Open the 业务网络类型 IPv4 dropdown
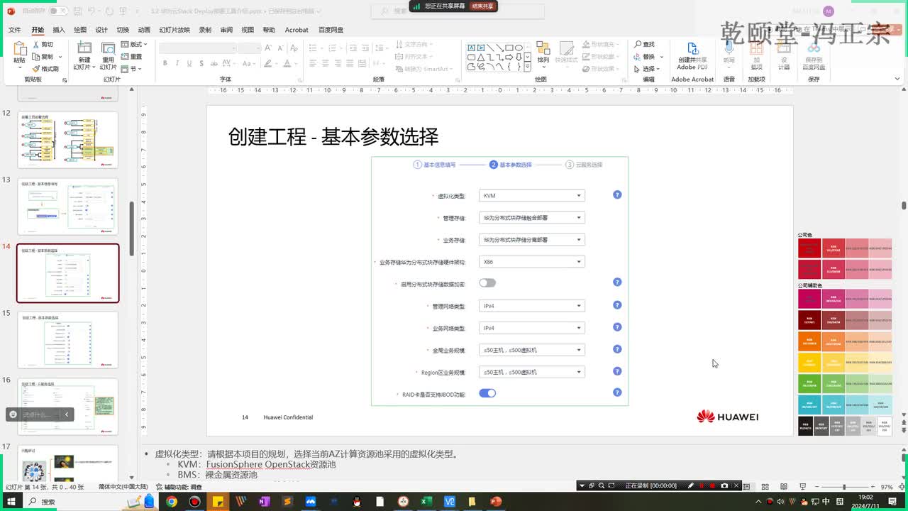The width and height of the screenshot is (908, 511). [x=531, y=328]
